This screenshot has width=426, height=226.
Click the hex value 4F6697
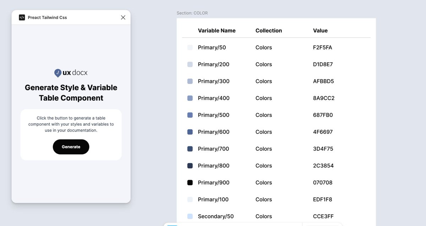pos(323,132)
